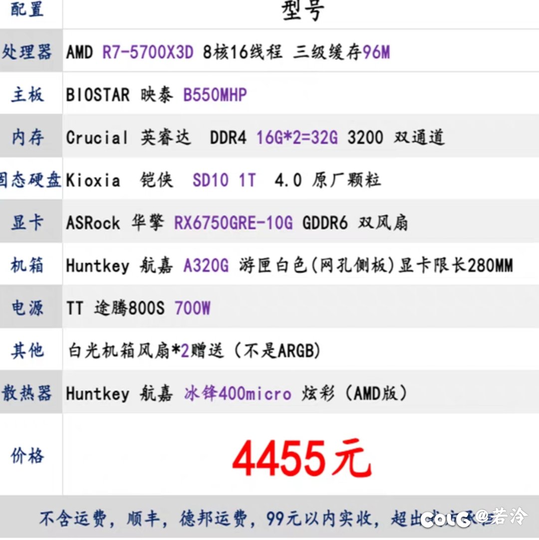
Task: Click the purple 700W power rating
Action: (x=193, y=308)
